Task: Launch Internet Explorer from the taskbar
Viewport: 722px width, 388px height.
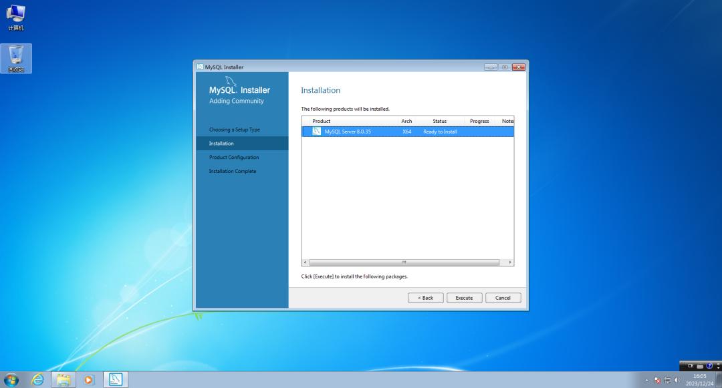Action: (x=37, y=380)
